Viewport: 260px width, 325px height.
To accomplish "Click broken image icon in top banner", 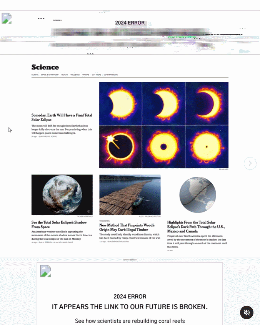I will (7, 18).
